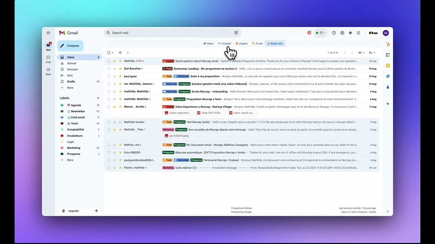Open the More options three-dot menu
Screen dimensions: 435x244
pos(128,53)
